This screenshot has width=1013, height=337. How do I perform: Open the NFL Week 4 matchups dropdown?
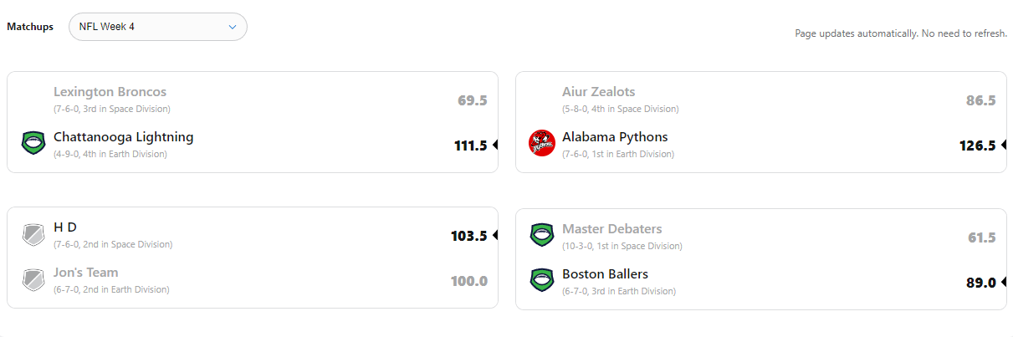tap(157, 27)
